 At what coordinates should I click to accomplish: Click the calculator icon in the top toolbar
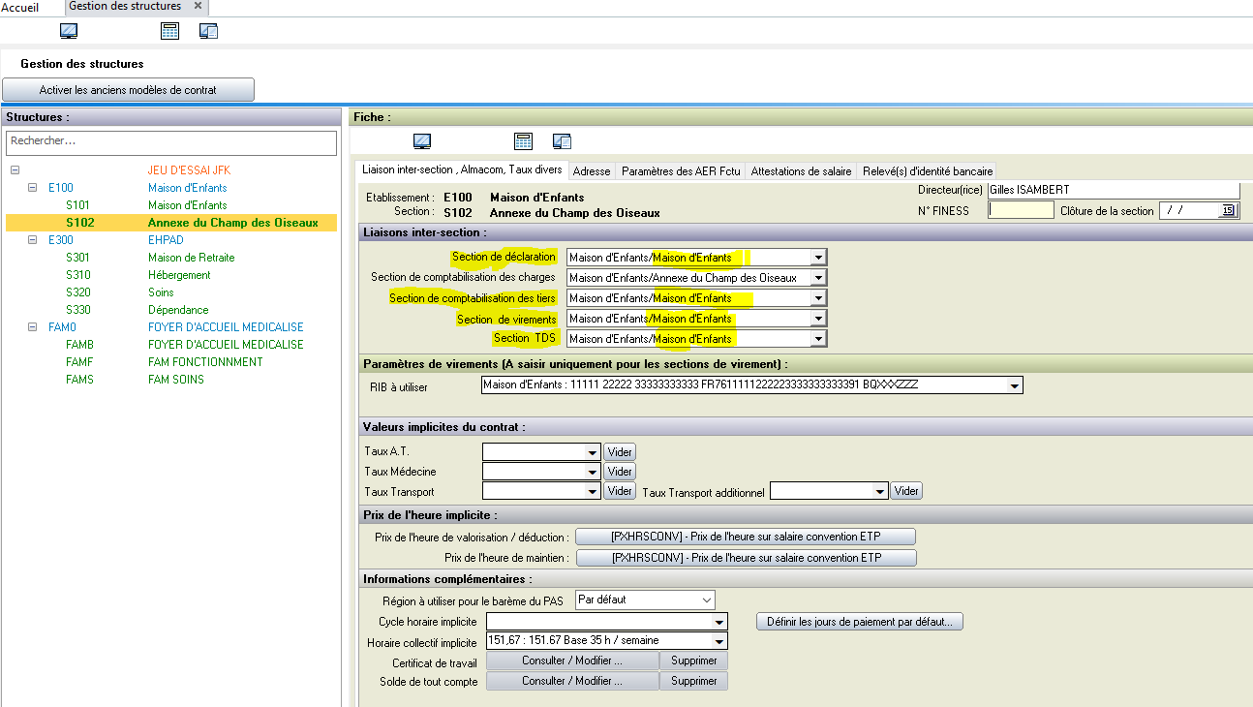point(169,31)
